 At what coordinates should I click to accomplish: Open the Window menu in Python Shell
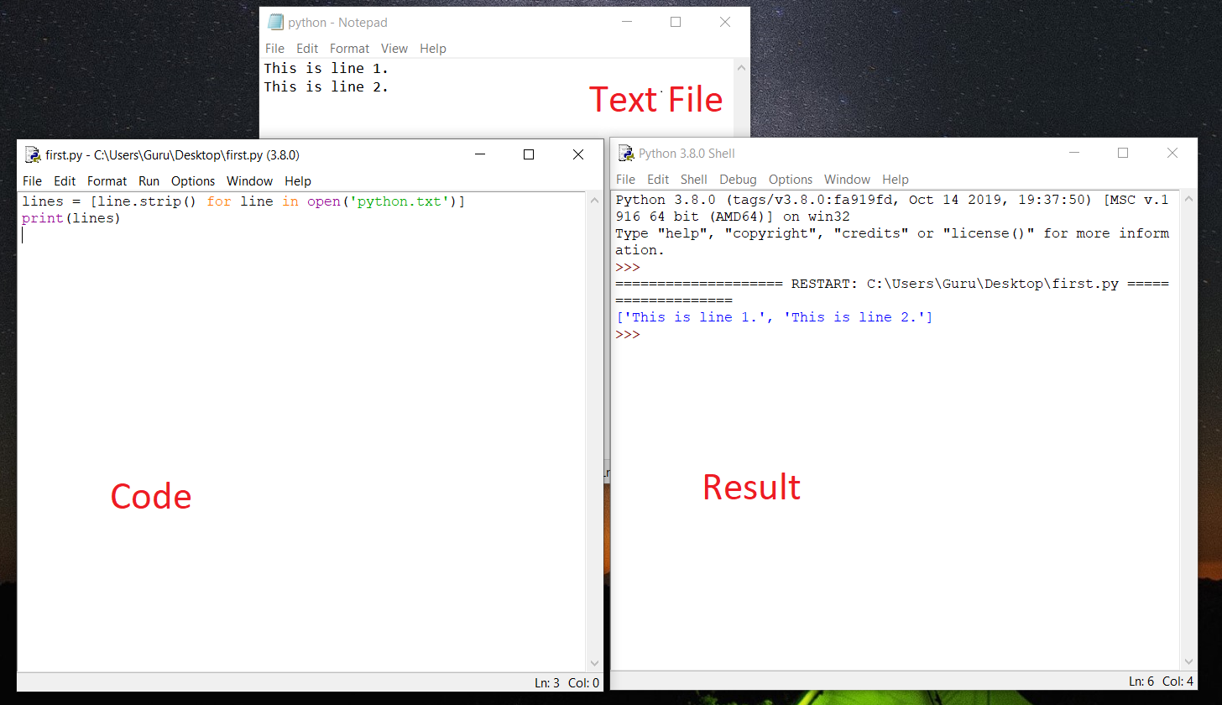[847, 179]
